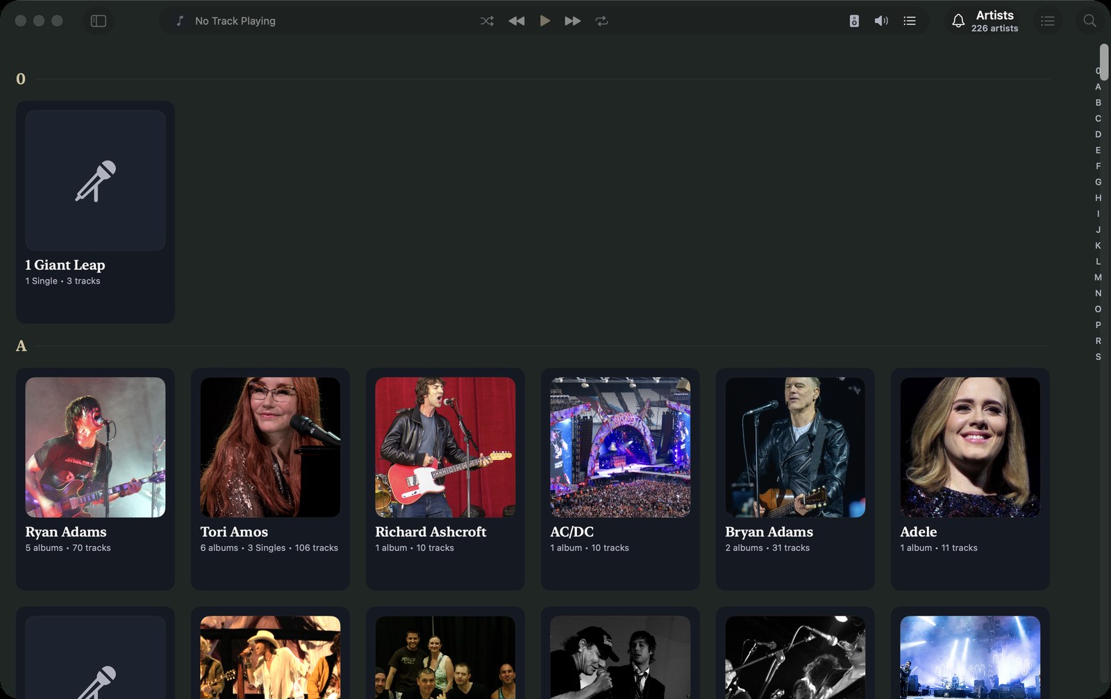Jump to letter N in index

coord(1099,294)
